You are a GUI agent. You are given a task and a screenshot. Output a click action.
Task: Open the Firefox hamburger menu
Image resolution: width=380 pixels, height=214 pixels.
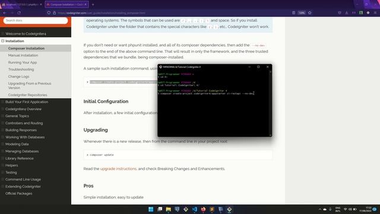(375, 12)
